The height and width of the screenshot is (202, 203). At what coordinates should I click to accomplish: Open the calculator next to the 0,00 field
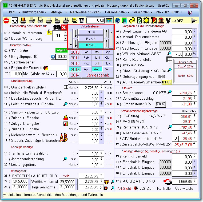109,20
